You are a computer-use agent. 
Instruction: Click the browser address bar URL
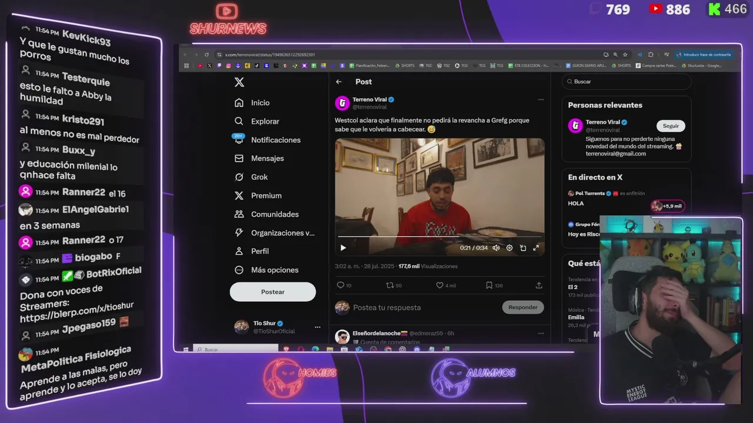270,55
